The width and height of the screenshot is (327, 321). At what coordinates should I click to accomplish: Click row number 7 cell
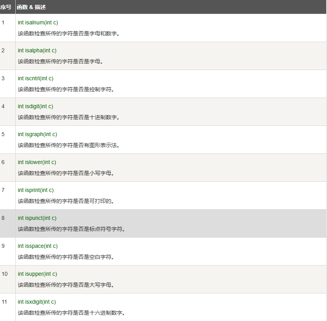tap(8, 196)
